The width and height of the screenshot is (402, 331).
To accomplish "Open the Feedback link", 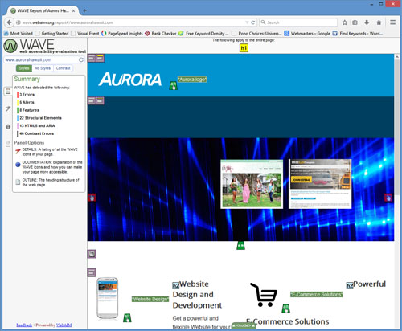I will coord(24,325).
